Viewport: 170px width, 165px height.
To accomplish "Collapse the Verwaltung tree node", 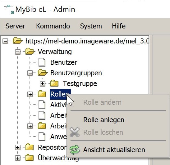I will [18, 52].
